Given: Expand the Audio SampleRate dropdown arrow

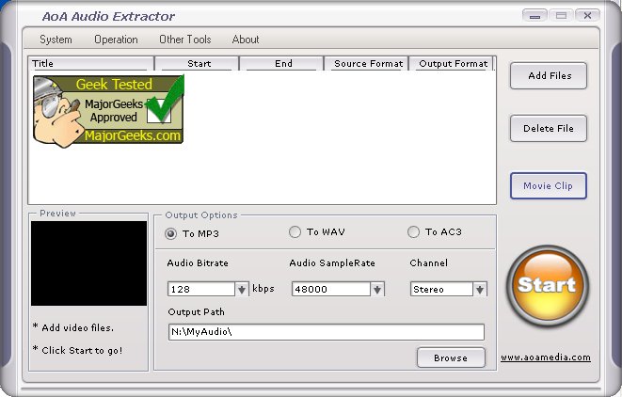Looking at the screenshot, I should click(377, 290).
